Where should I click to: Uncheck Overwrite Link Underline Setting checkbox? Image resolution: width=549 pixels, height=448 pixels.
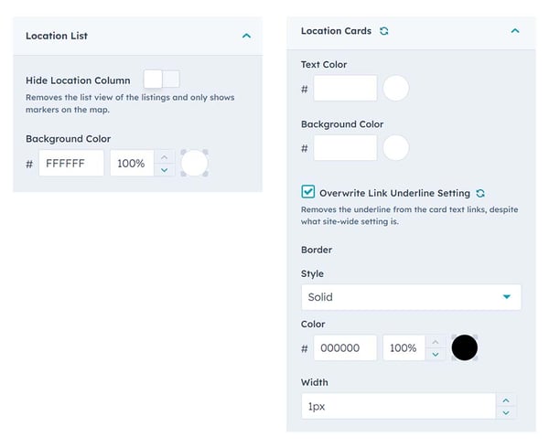(x=308, y=193)
